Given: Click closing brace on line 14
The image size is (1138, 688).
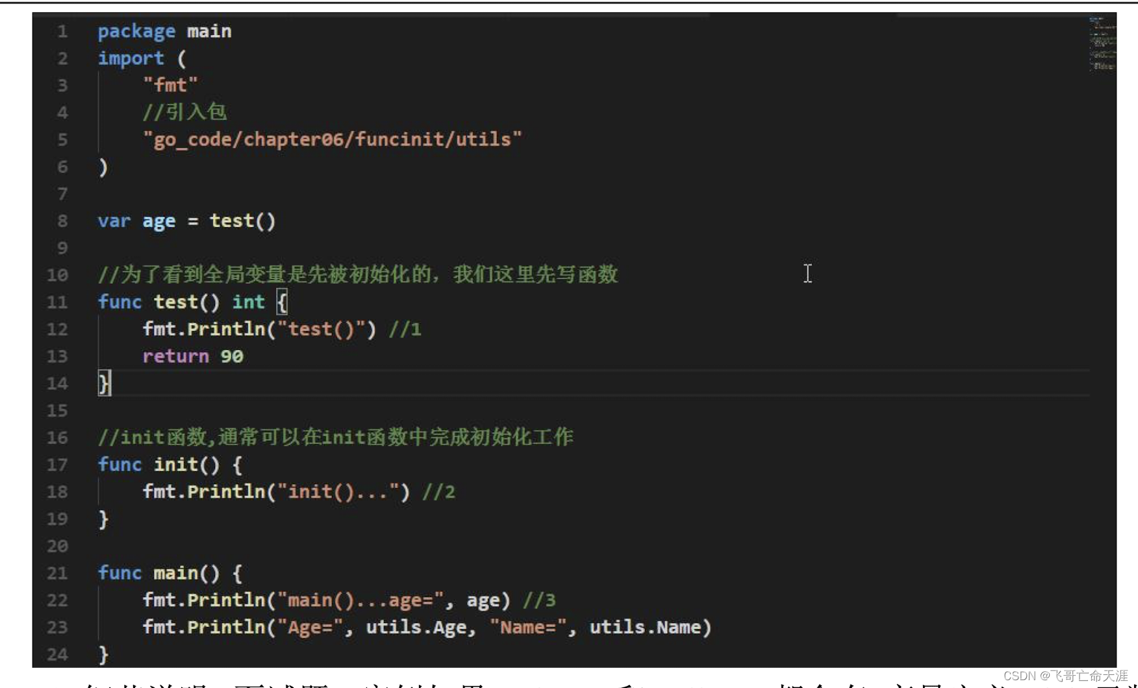Looking at the screenshot, I should (104, 384).
